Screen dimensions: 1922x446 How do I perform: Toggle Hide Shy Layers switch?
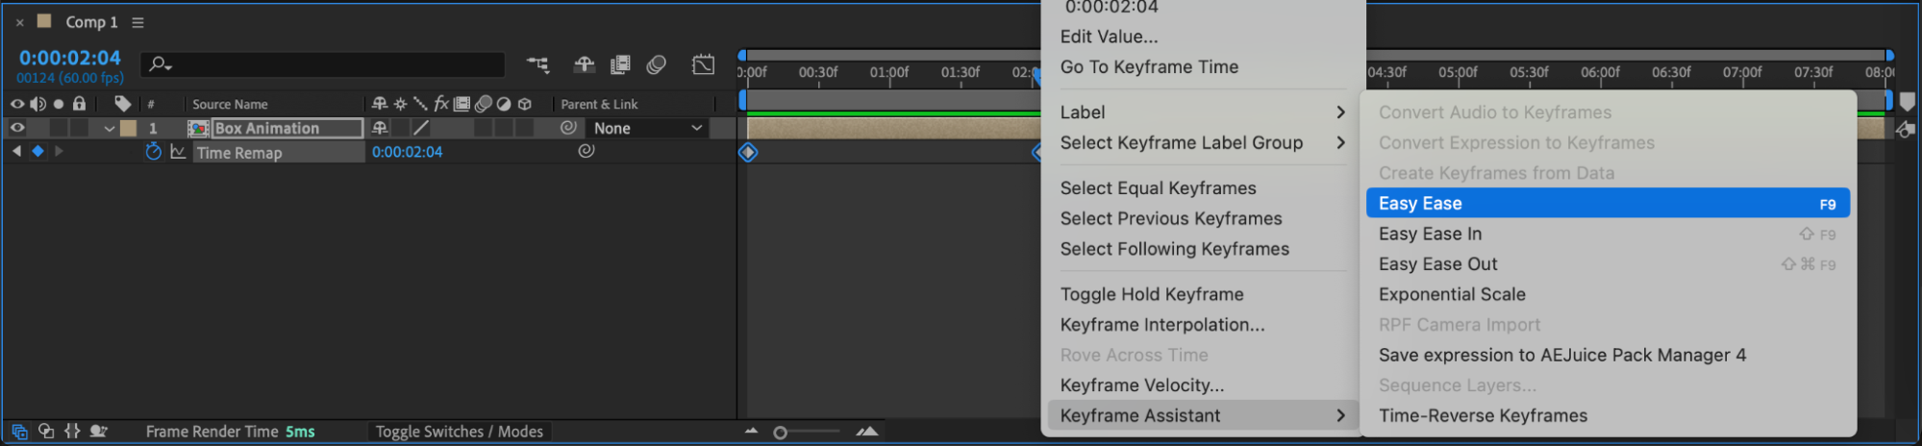(584, 64)
